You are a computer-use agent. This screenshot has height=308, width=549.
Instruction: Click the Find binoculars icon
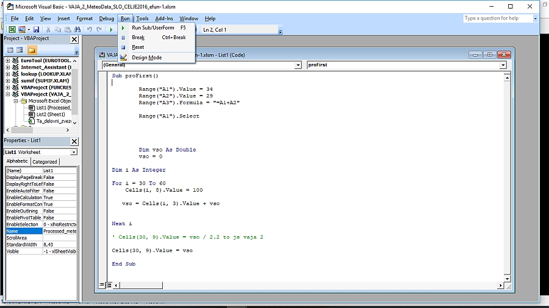click(79, 29)
